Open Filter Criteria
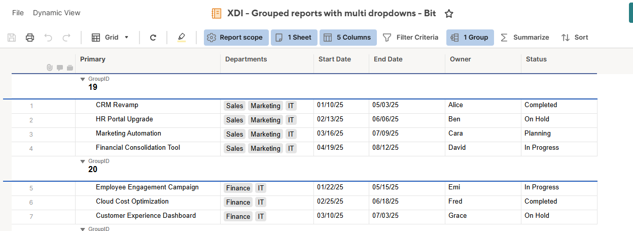 [x=410, y=38]
